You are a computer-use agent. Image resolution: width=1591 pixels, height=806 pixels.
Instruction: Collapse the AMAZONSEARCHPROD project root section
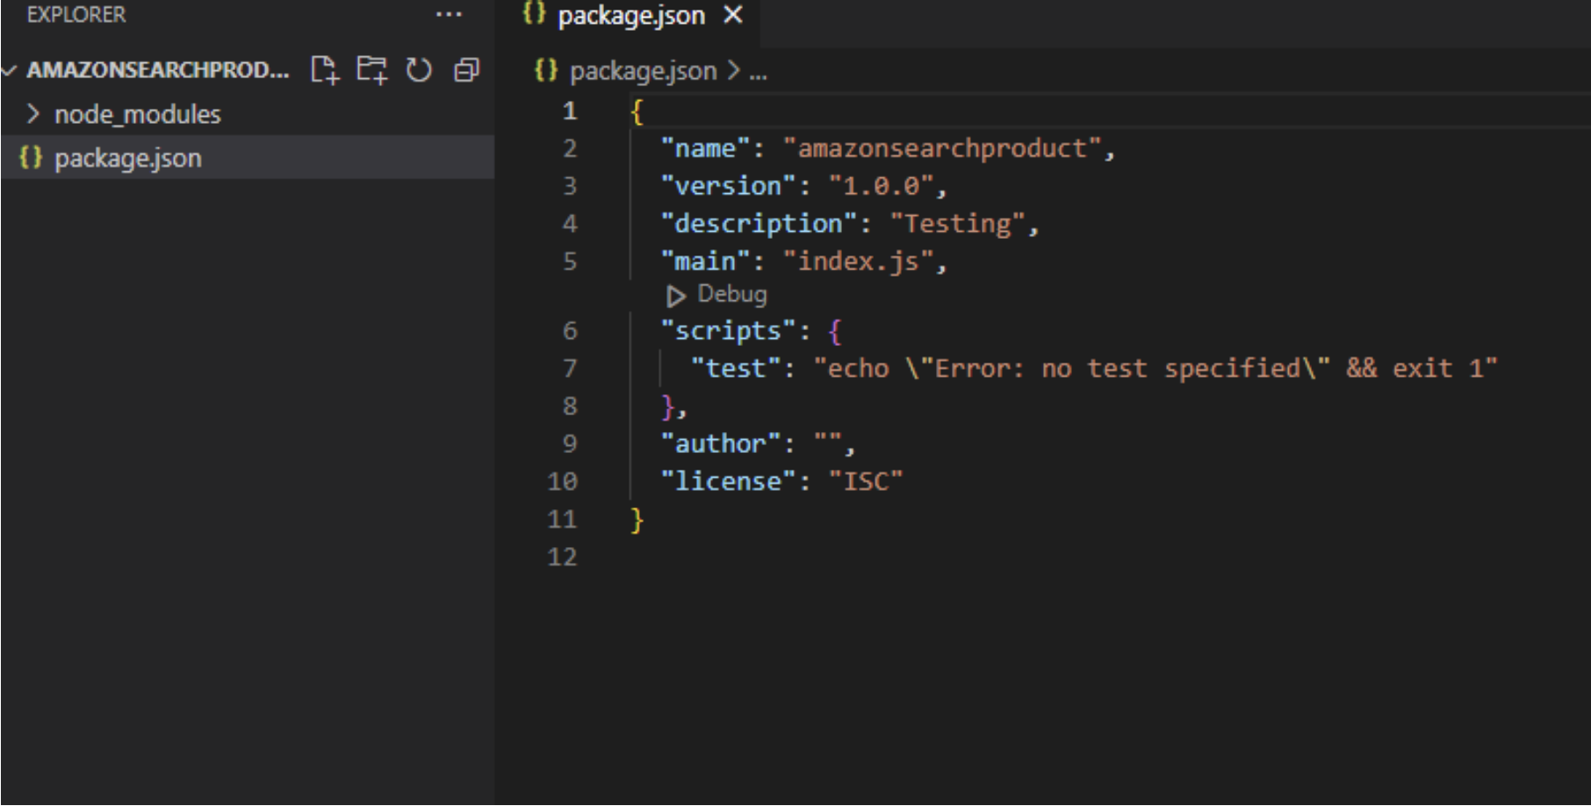(11, 70)
